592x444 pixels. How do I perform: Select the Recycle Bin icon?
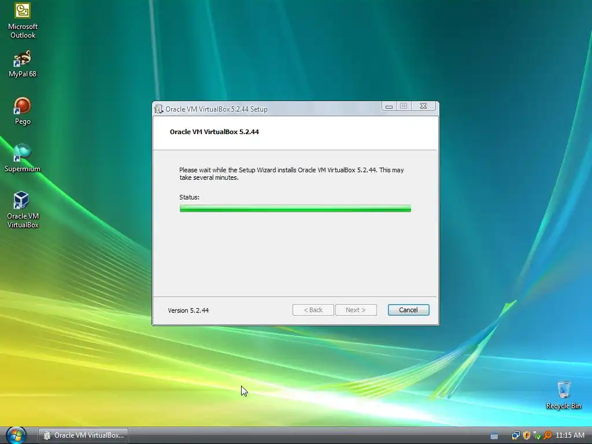563,395
